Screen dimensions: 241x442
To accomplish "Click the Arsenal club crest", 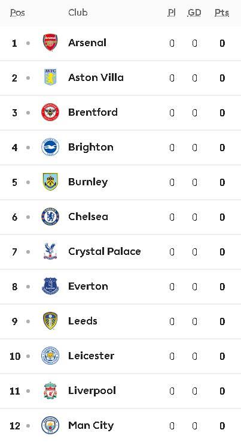I will click(50, 43).
